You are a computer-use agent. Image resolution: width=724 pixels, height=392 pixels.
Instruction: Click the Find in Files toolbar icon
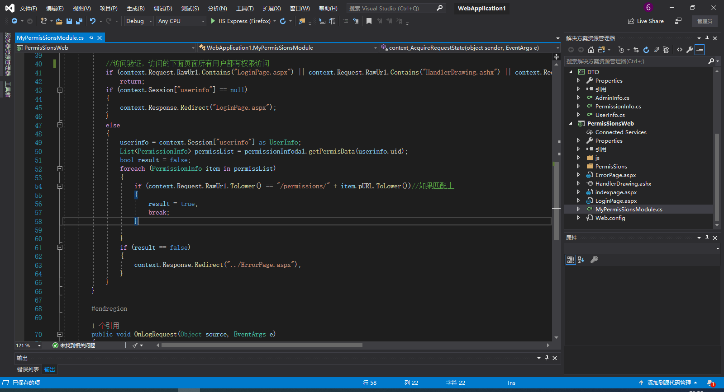[302, 21]
